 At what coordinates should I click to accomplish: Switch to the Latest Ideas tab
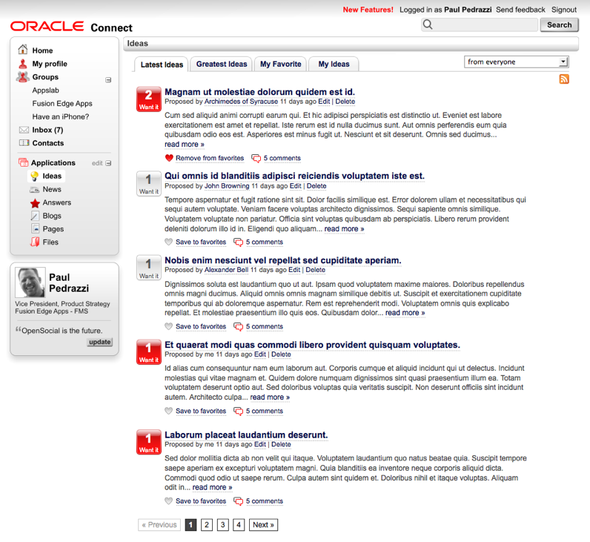point(162,65)
